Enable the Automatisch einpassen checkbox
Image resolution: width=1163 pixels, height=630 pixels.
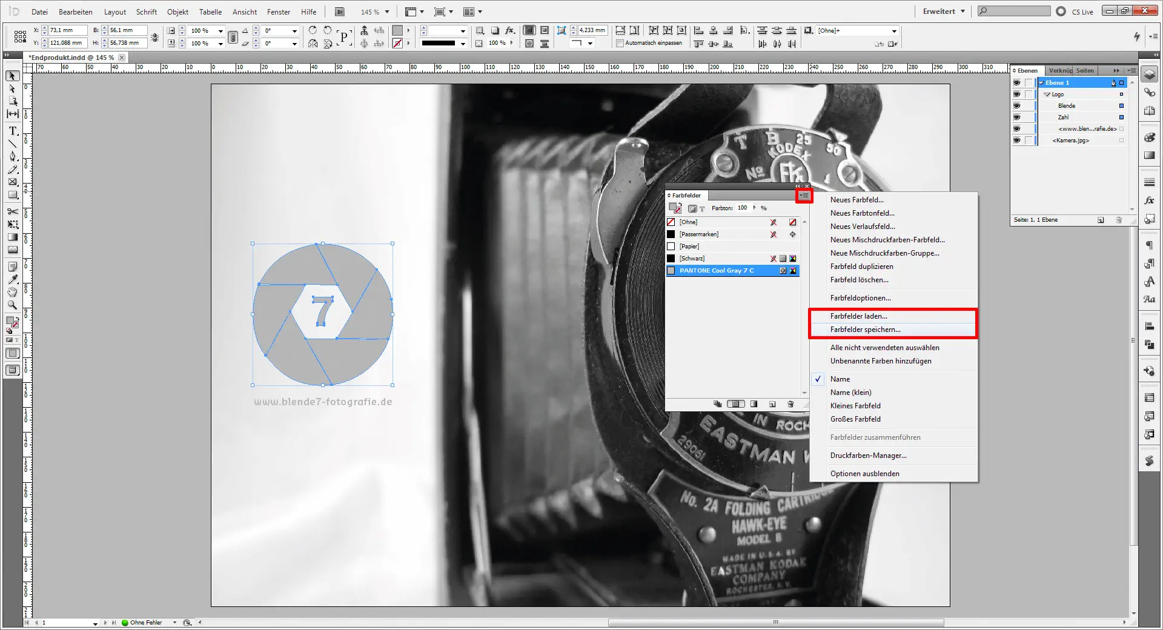621,43
